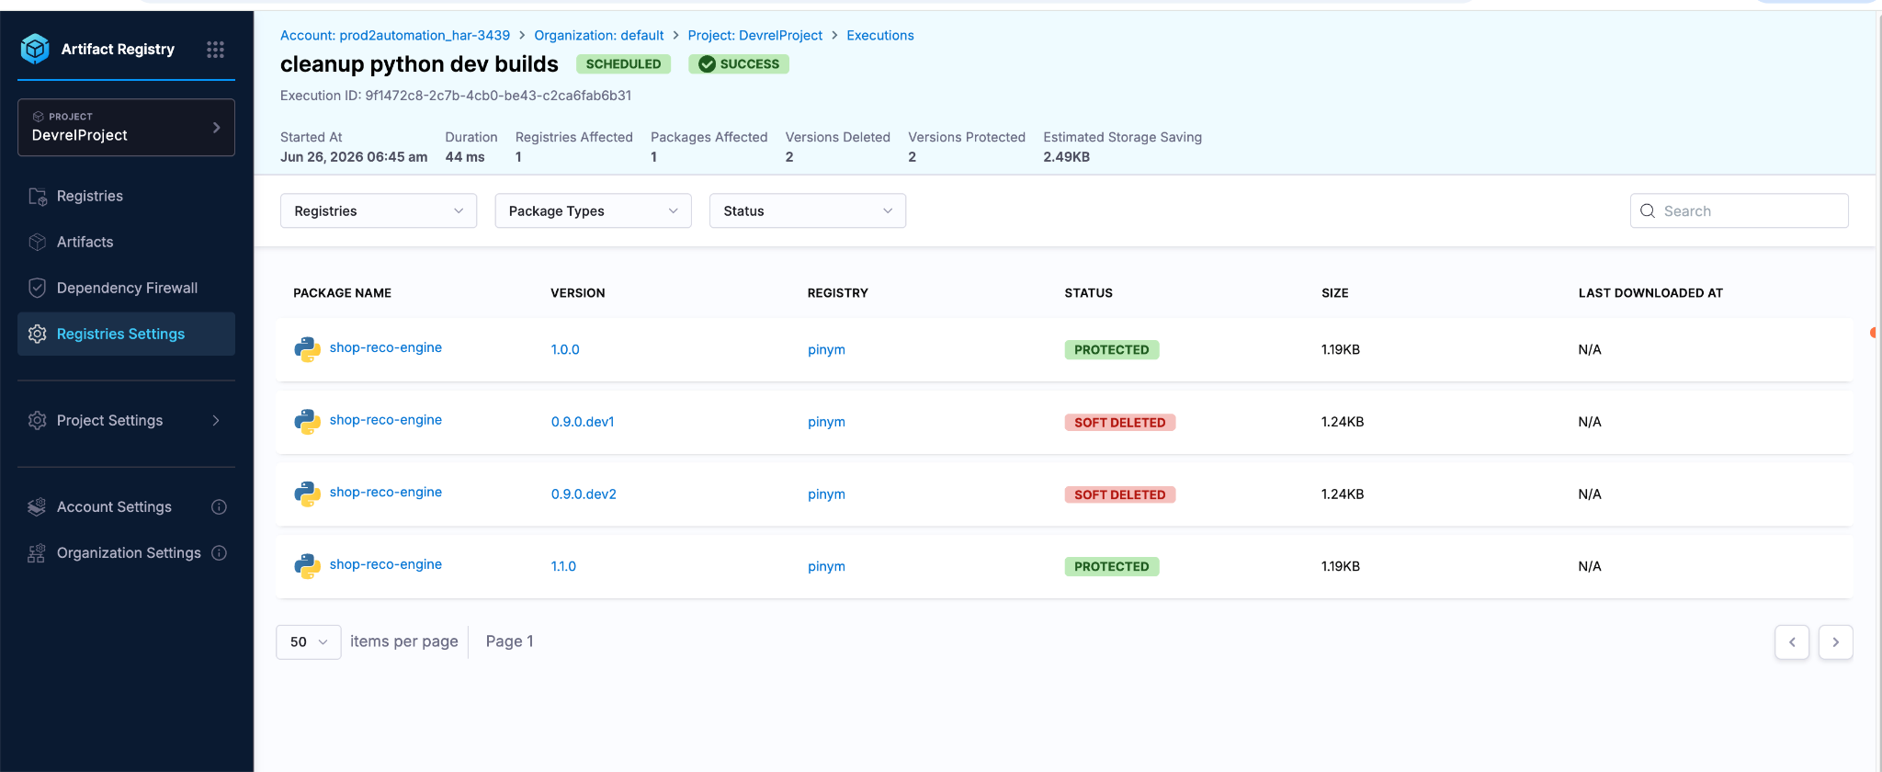Open the Package Types filter dropdown
This screenshot has width=1882, height=772.
pyautogui.click(x=593, y=210)
